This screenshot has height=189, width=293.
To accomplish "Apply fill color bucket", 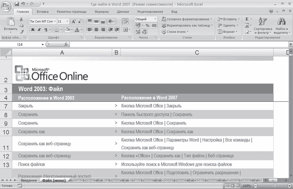I will point(68,30).
